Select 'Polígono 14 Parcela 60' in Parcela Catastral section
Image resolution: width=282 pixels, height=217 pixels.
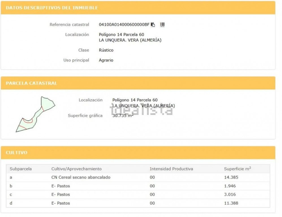135,100
